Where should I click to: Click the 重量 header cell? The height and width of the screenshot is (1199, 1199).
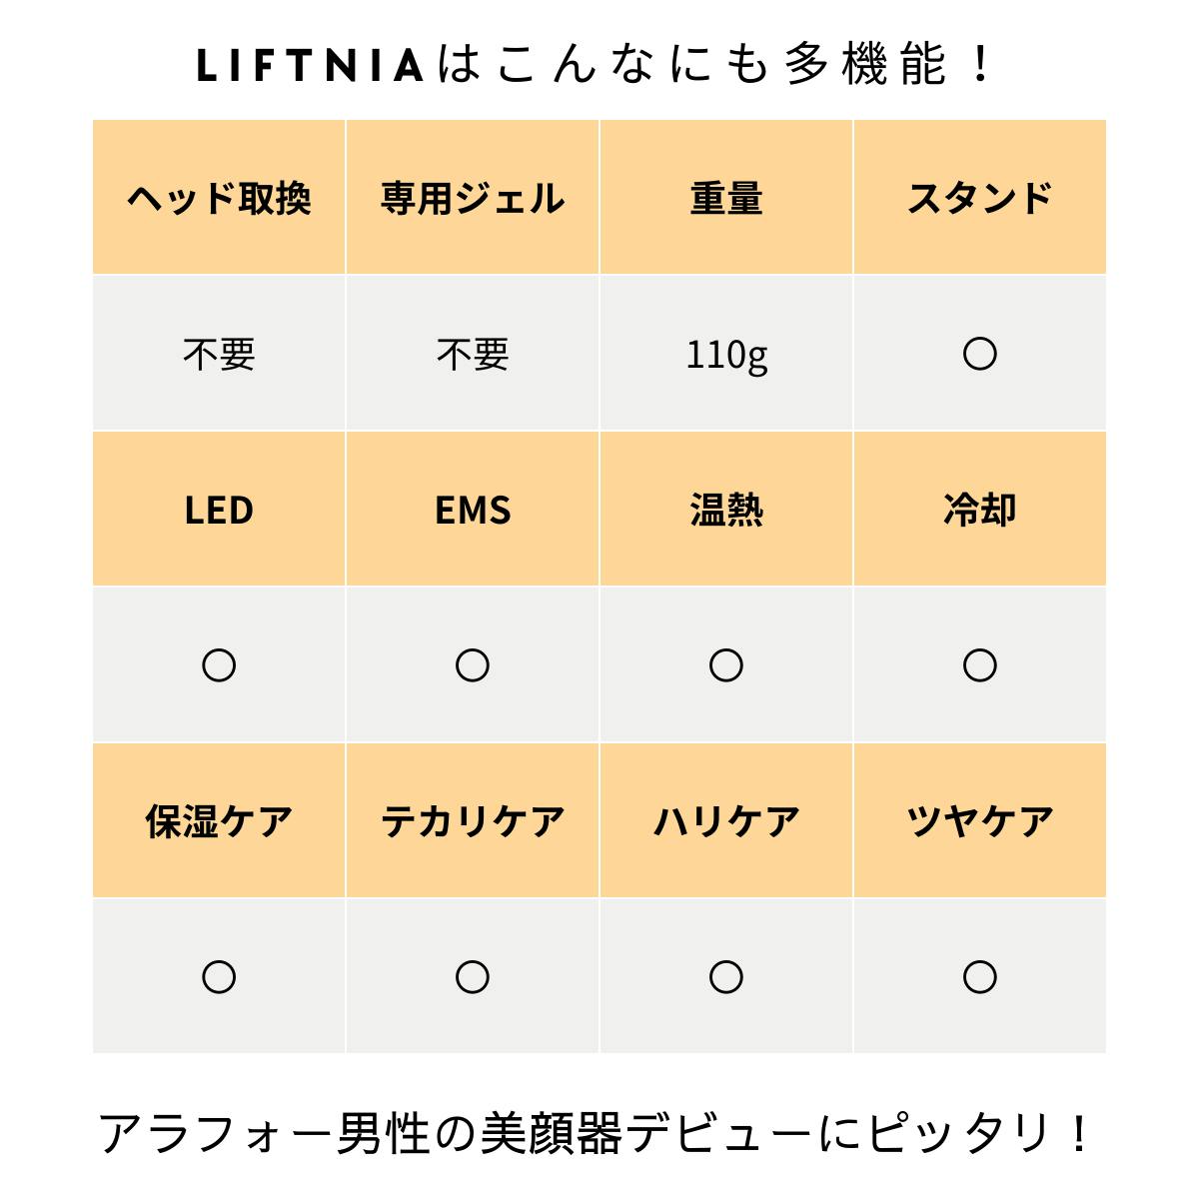tap(726, 198)
